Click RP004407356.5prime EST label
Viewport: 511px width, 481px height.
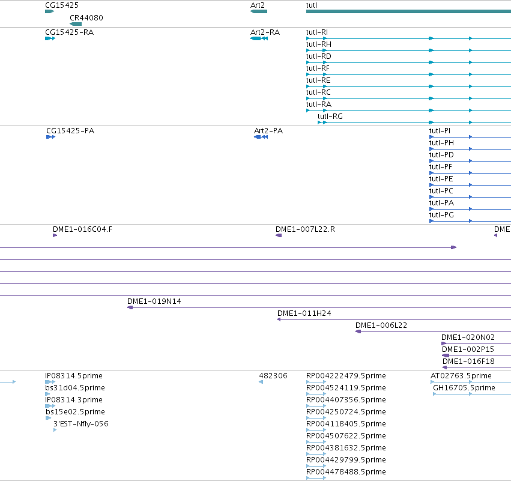point(346,401)
